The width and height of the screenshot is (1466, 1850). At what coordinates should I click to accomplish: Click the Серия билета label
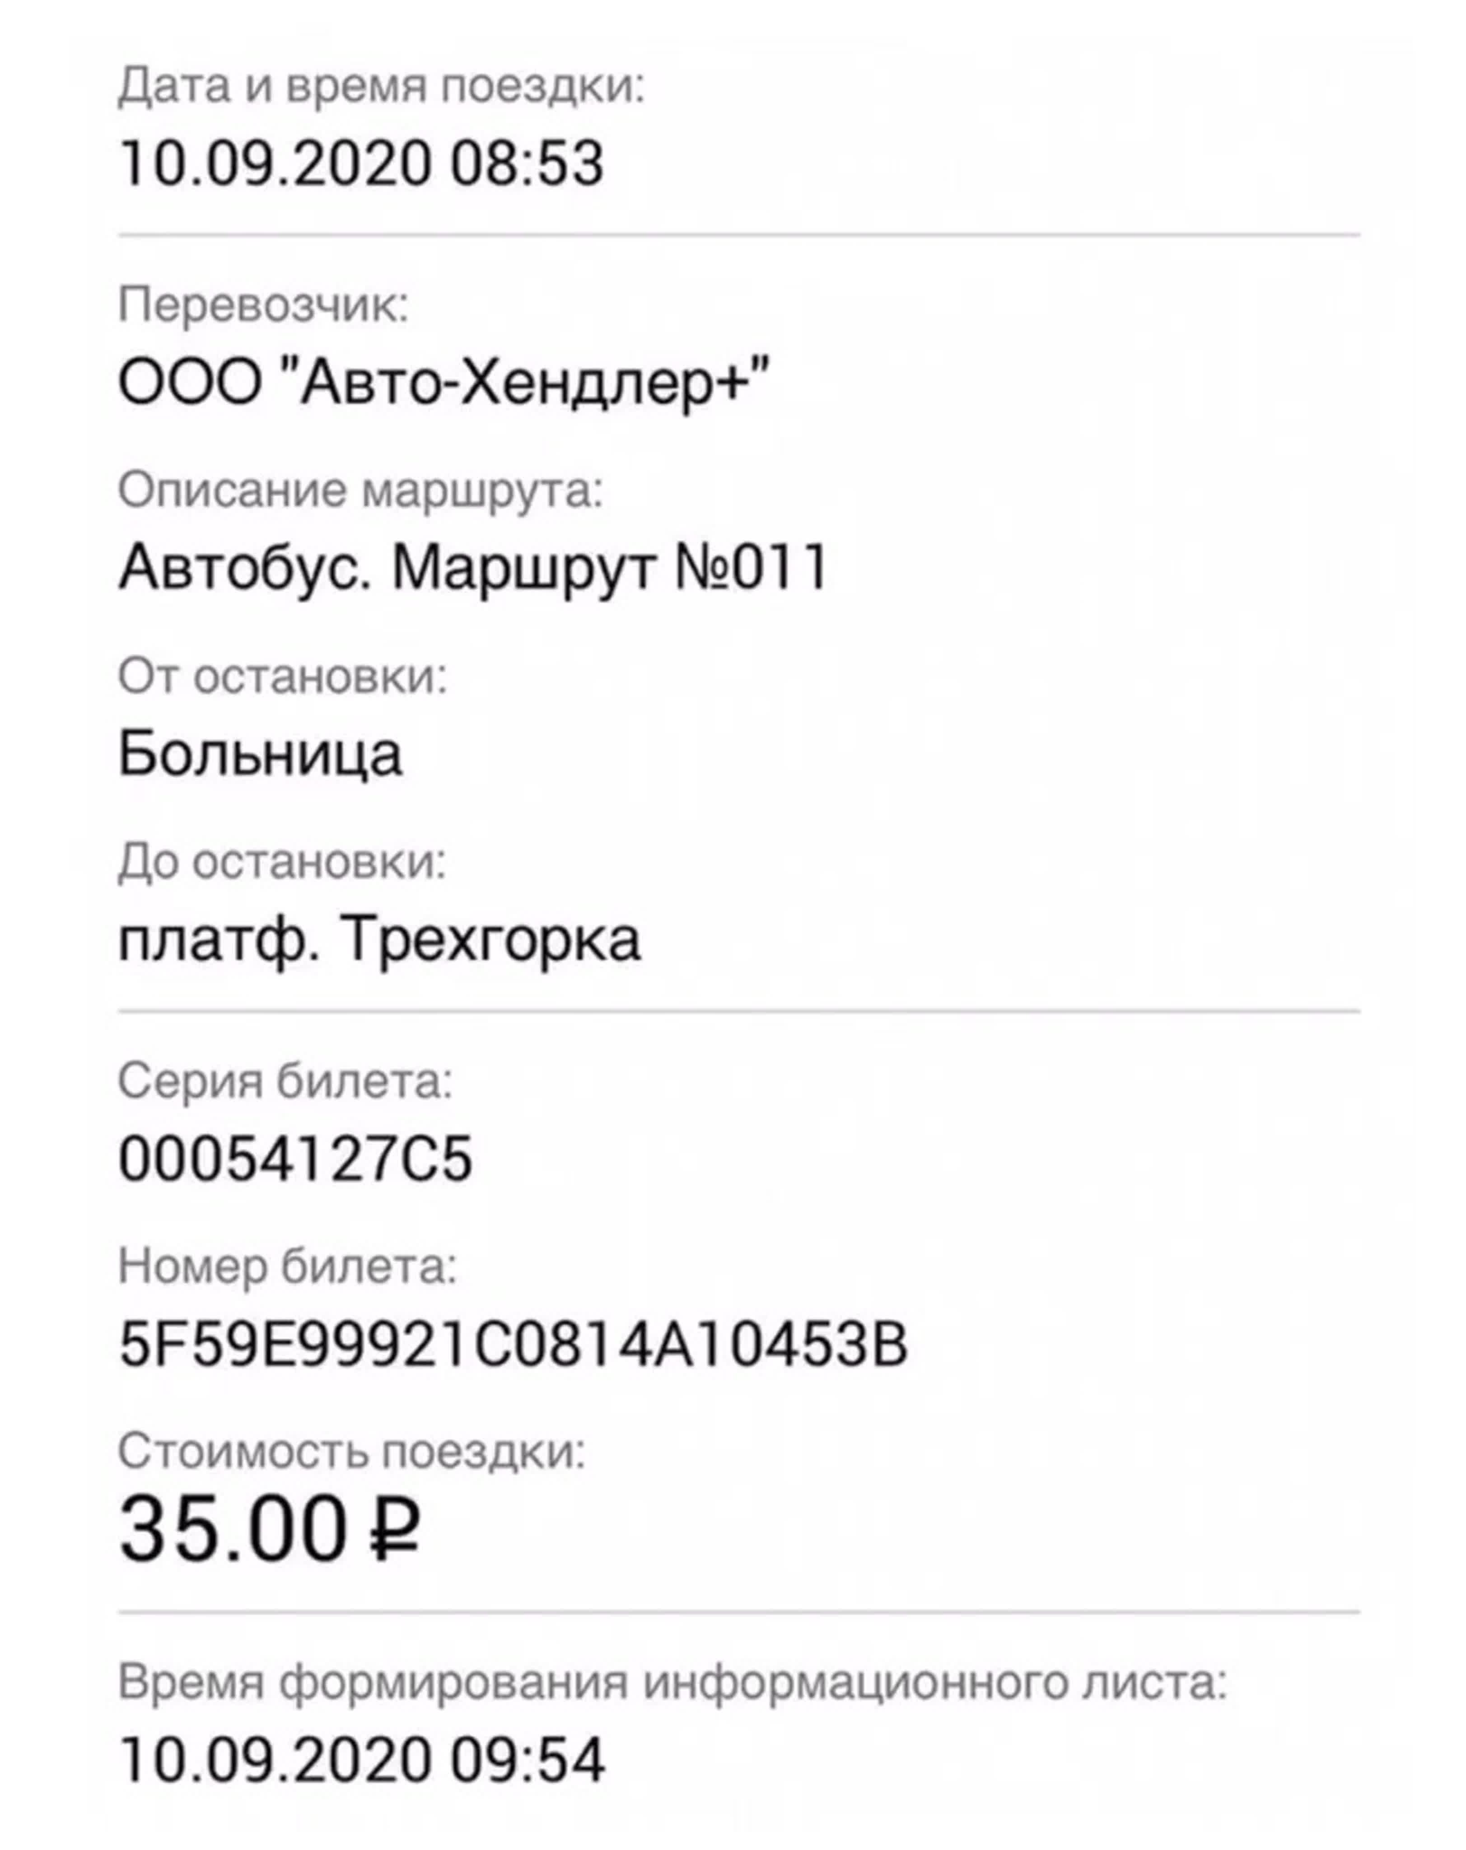pos(285,1081)
